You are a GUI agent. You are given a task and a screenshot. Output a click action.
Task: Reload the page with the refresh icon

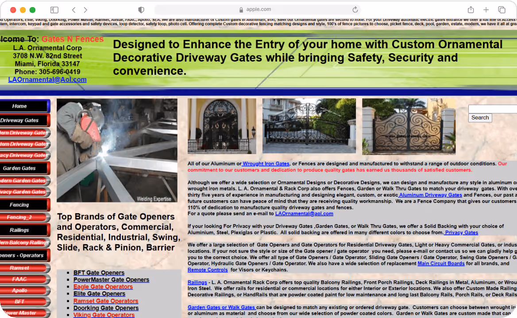[x=355, y=10]
